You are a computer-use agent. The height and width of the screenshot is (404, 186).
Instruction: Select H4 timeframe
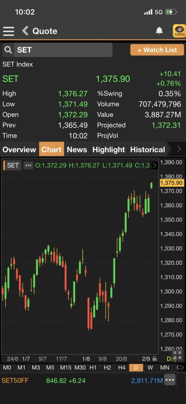(x=122, y=368)
